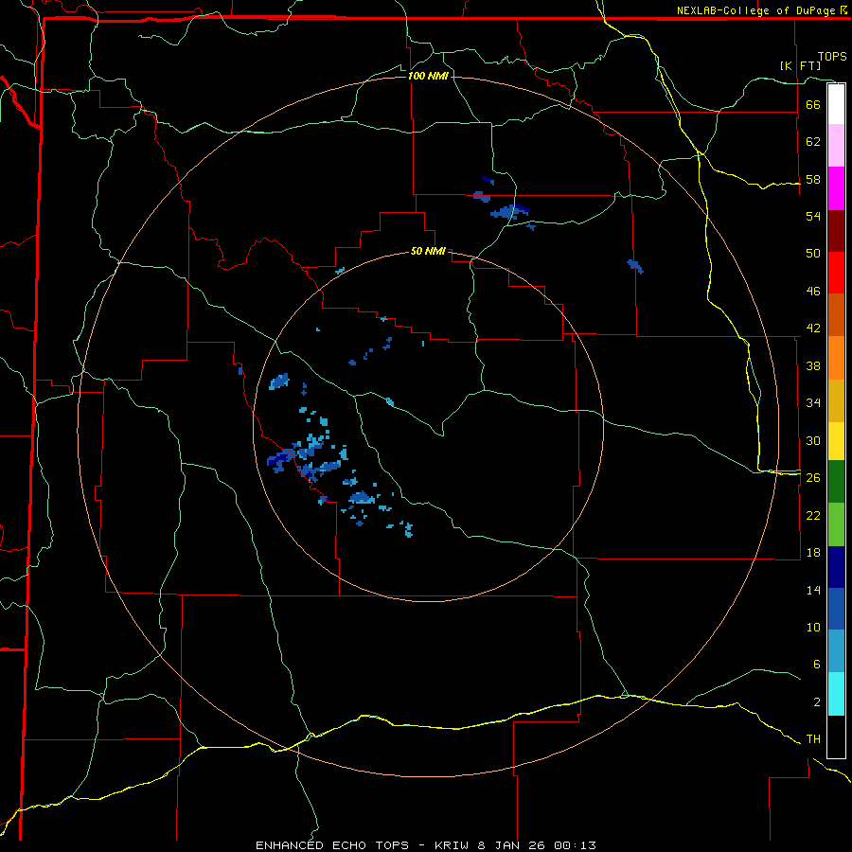852x852 pixels.
Task: Select the gold legend swatch
Action: click(x=836, y=399)
